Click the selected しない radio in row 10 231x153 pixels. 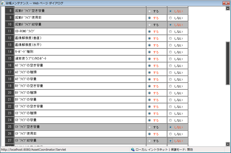171,25
